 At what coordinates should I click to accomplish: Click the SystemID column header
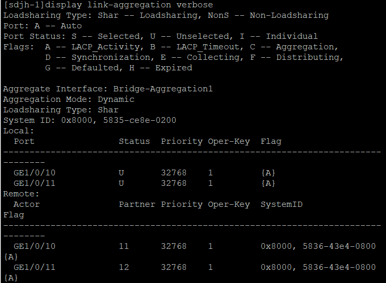281,204
